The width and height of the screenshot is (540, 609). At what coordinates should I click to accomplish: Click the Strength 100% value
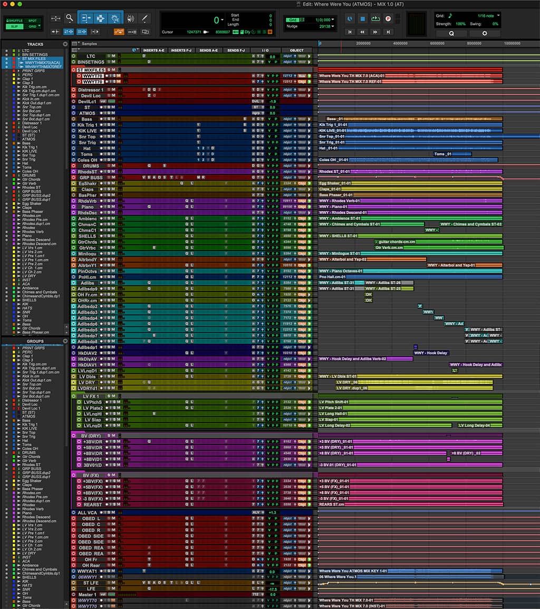[x=460, y=24]
